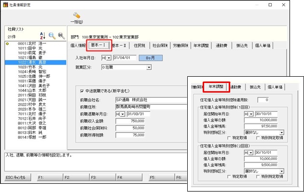This screenshot has height=192, width=304.
Task: Click the F5: function button
Action: 162,177
